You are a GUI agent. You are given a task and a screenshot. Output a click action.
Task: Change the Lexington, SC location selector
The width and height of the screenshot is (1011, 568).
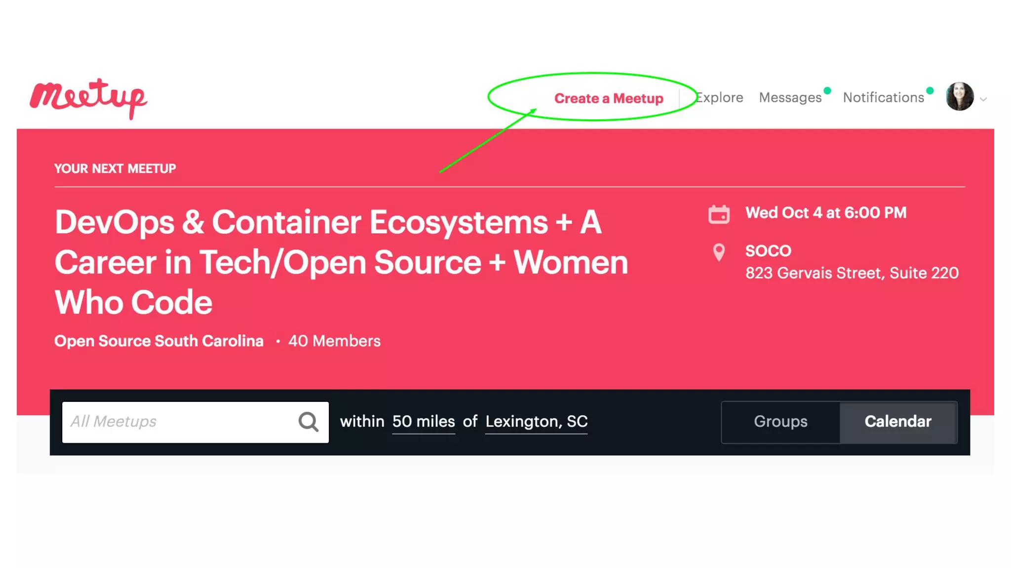(536, 422)
